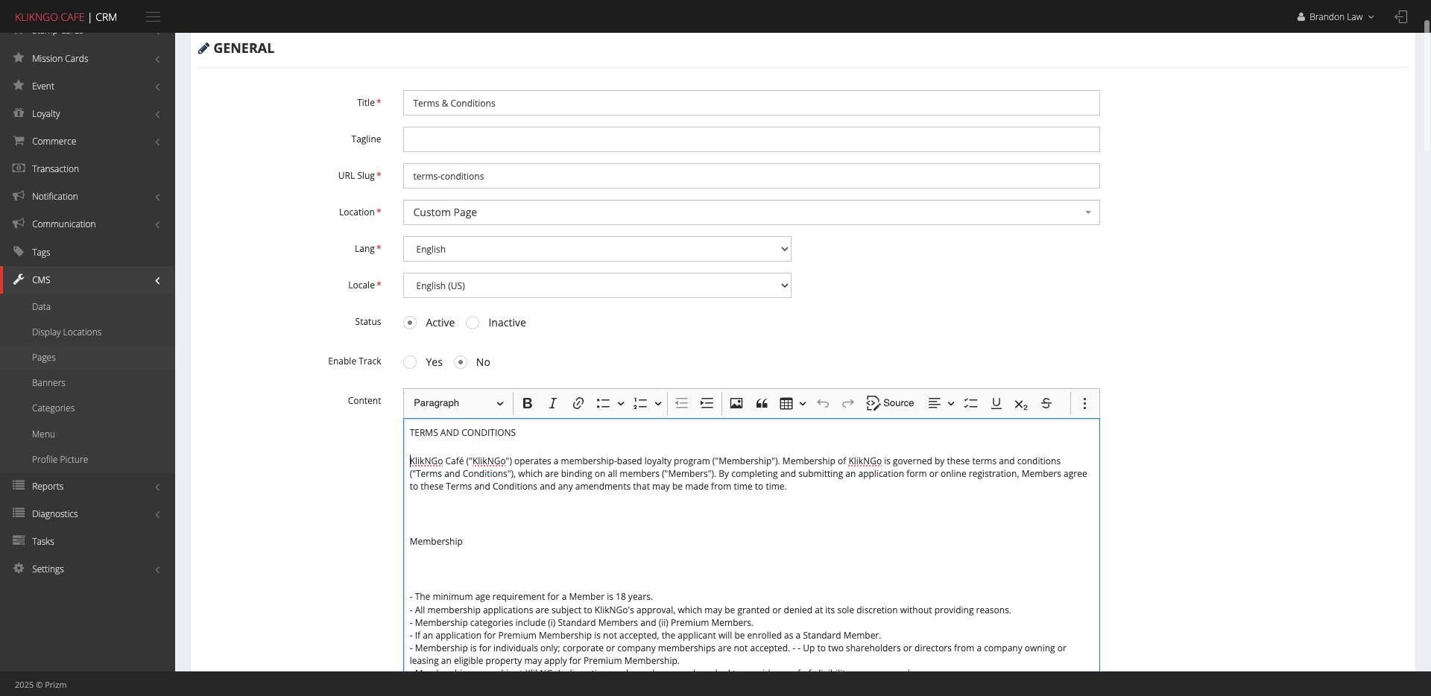Go to Transaction in sidebar
The image size is (1431, 696).
[87, 168]
